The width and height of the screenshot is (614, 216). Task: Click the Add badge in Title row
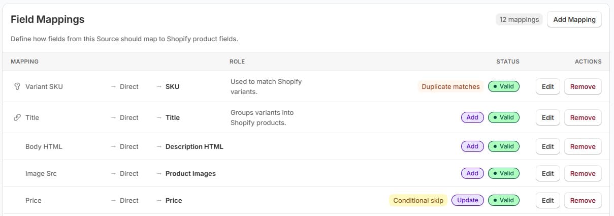click(x=472, y=117)
